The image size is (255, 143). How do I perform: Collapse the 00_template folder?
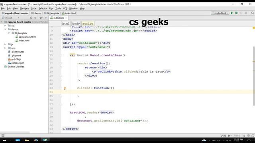pos(9,33)
